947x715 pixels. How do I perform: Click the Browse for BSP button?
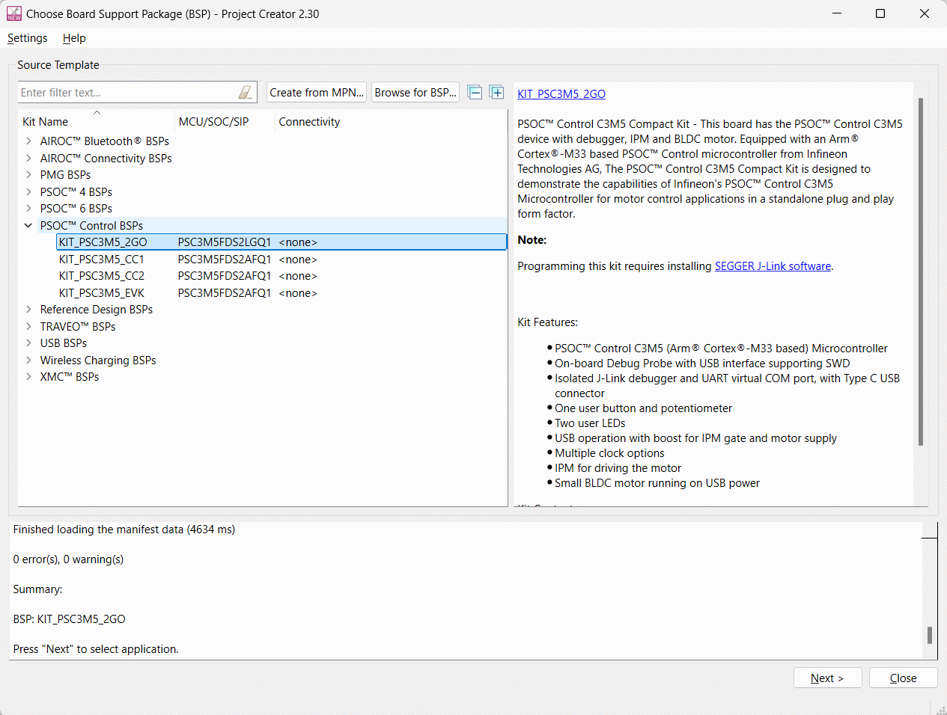tap(415, 93)
